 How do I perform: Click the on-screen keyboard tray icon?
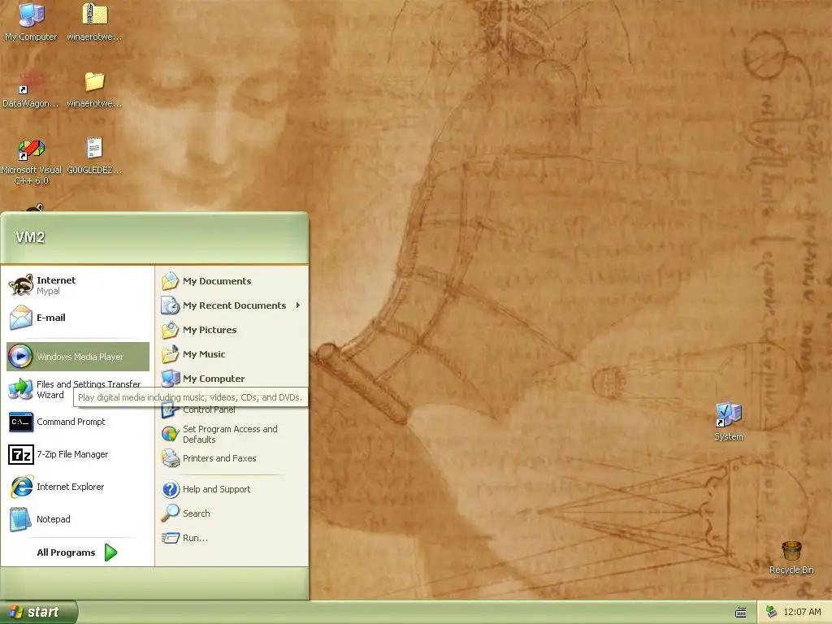pos(741,613)
